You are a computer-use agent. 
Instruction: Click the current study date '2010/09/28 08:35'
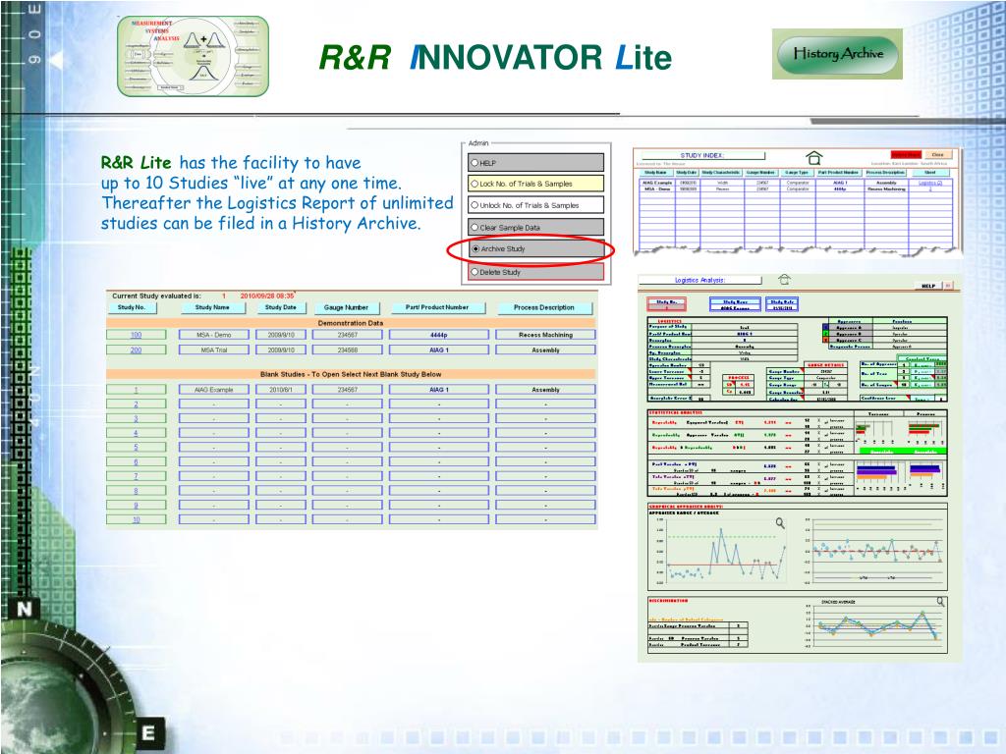coord(267,296)
